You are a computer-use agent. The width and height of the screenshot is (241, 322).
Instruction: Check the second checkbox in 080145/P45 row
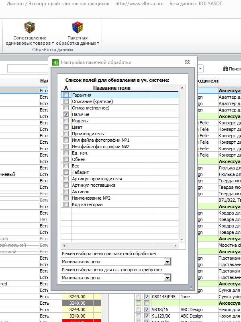(147, 297)
